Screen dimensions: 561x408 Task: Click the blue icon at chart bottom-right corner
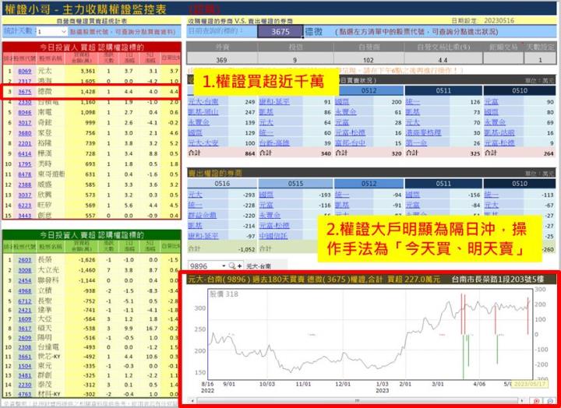(550, 401)
